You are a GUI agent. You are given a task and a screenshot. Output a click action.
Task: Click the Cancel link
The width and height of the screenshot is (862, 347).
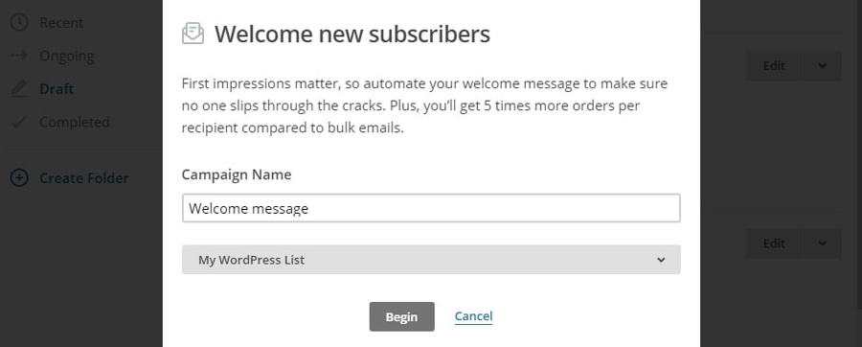point(473,316)
